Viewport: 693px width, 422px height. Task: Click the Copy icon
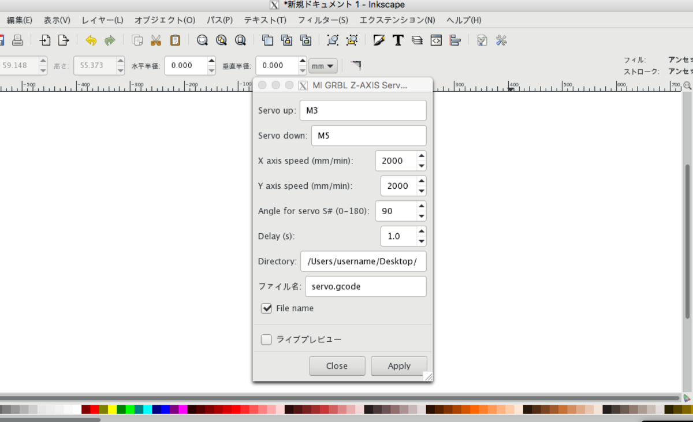pos(137,40)
